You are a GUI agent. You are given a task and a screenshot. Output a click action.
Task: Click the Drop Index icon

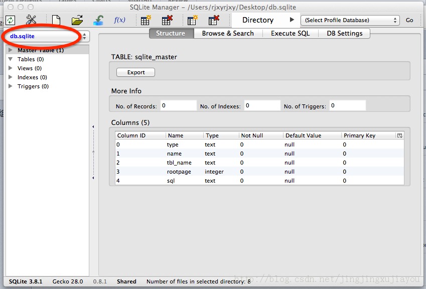point(214,20)
